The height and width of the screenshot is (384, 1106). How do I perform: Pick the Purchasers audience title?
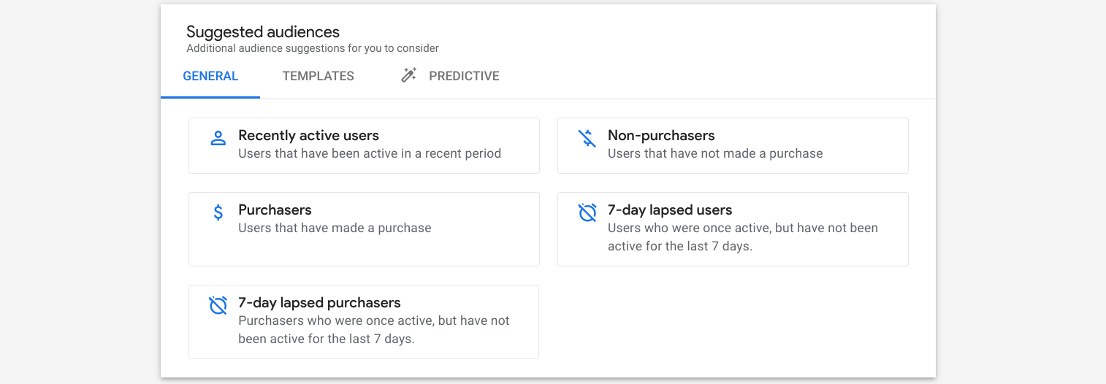tap(275, 210)
